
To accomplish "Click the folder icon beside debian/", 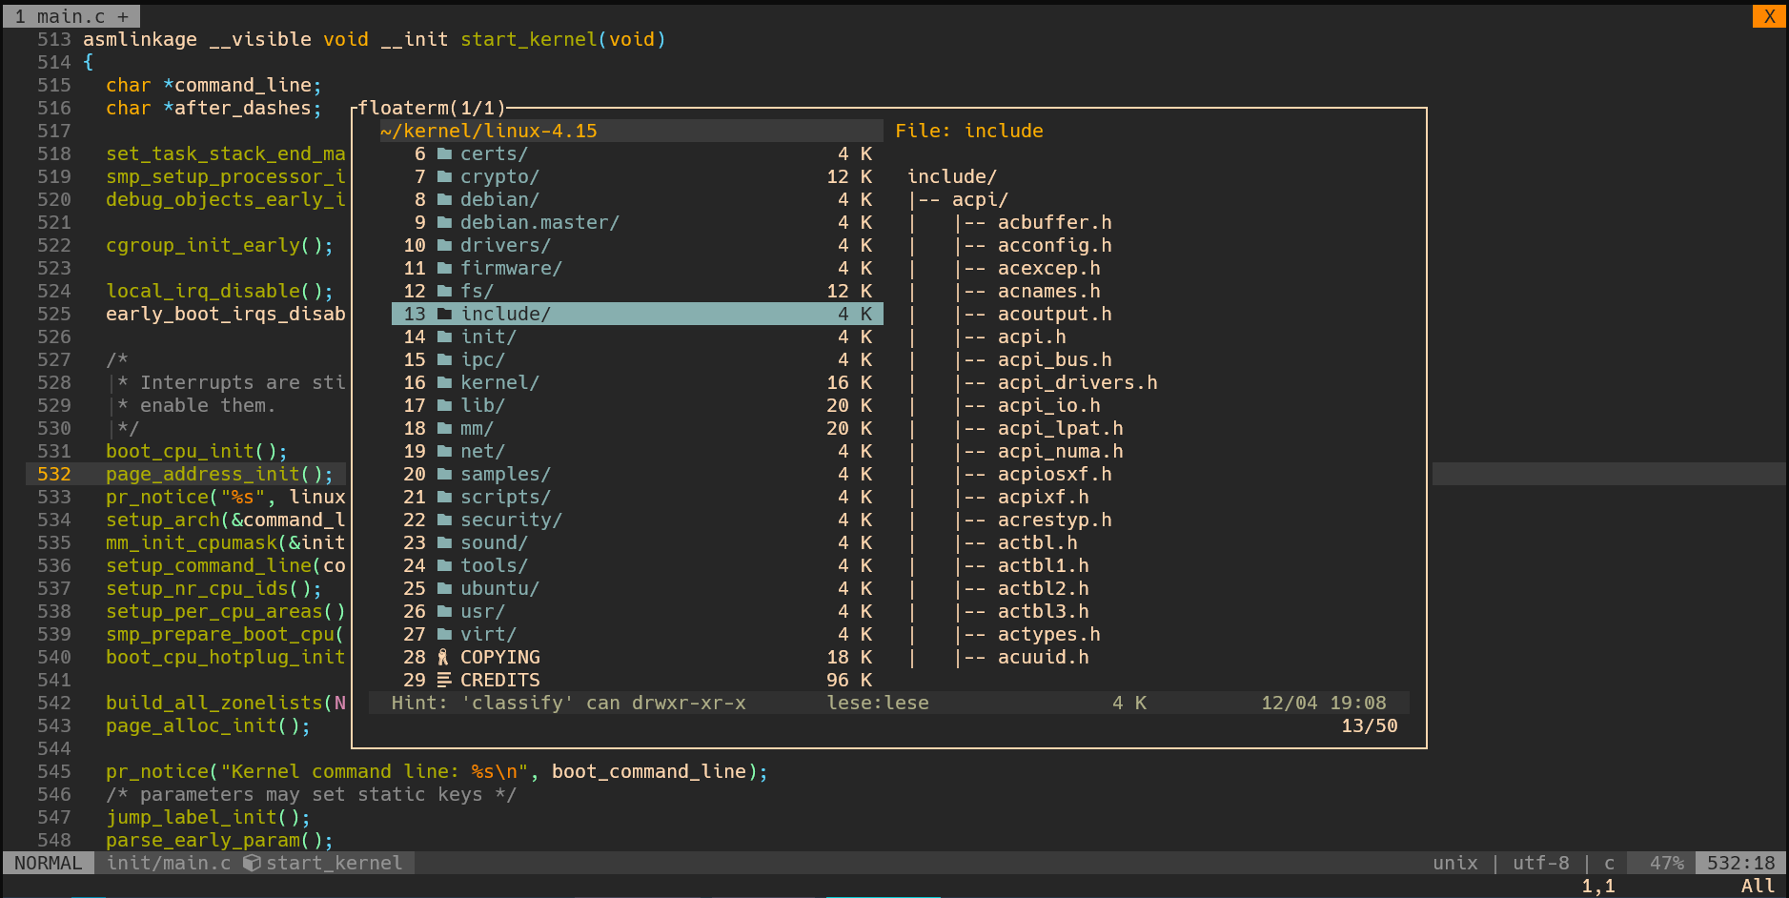I will [444, 199].
